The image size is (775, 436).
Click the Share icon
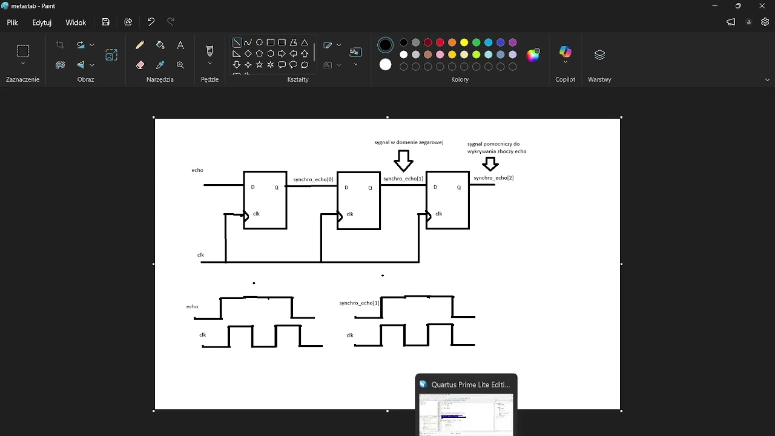(128, 22)
